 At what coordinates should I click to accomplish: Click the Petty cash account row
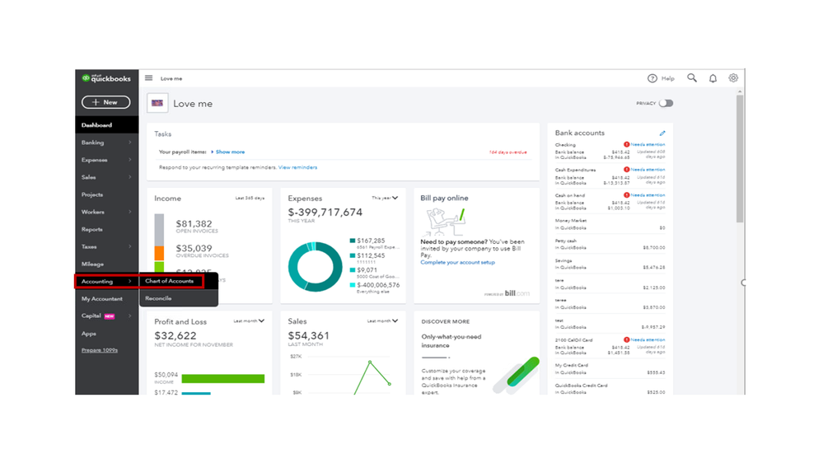(x=610, y=244)
